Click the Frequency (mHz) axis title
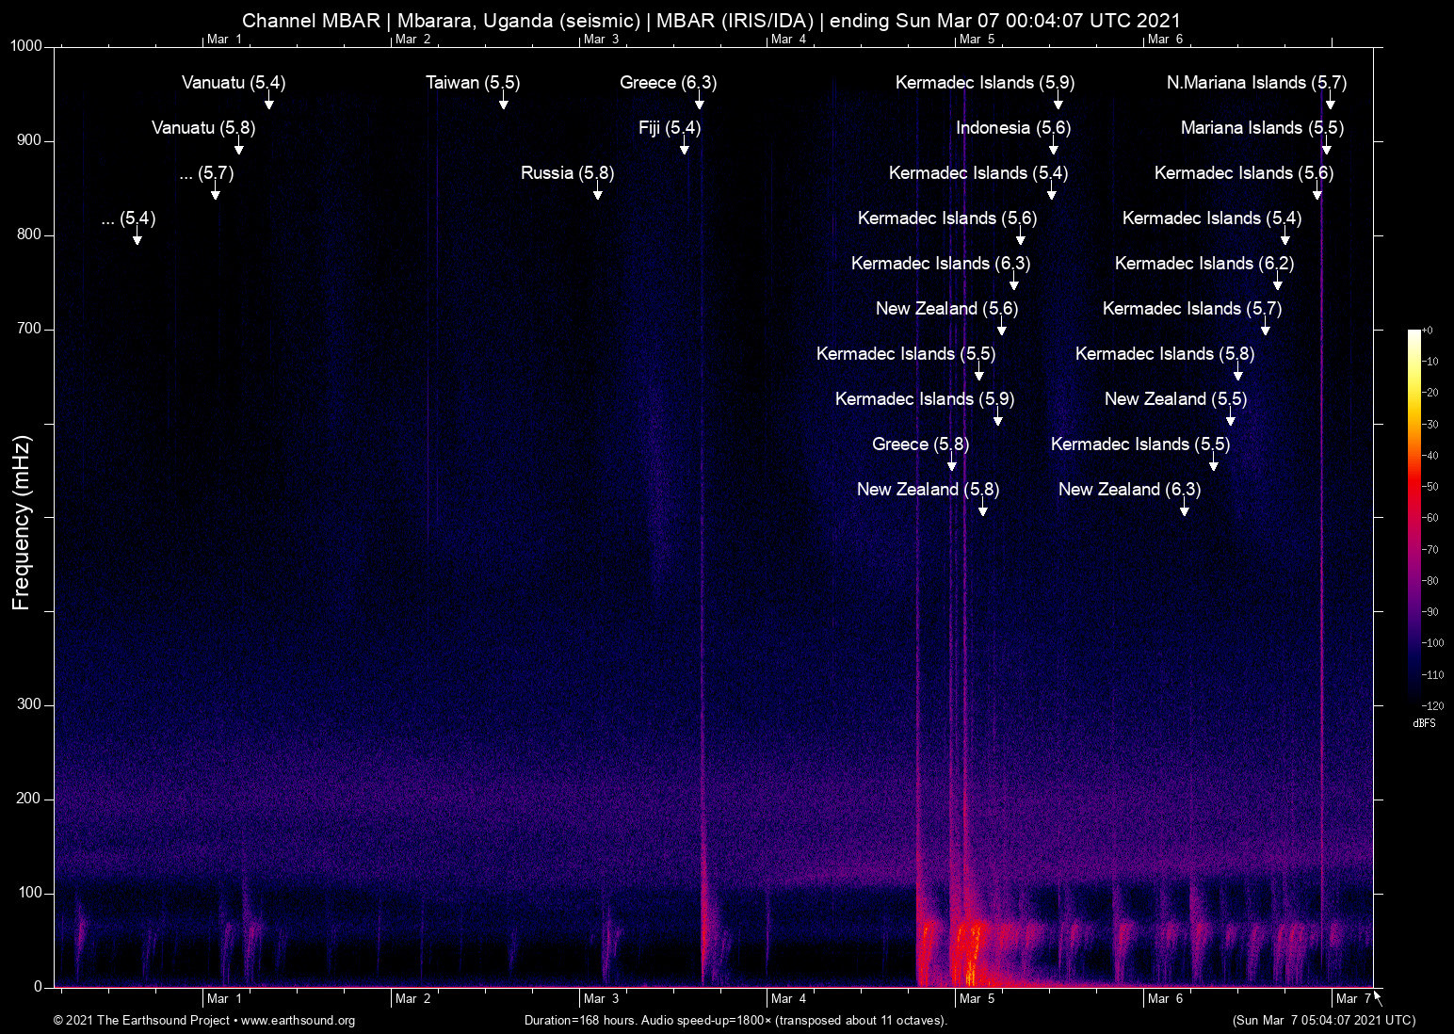The height and width of the screenshot is (1034, 1454). tap(22, 523)
